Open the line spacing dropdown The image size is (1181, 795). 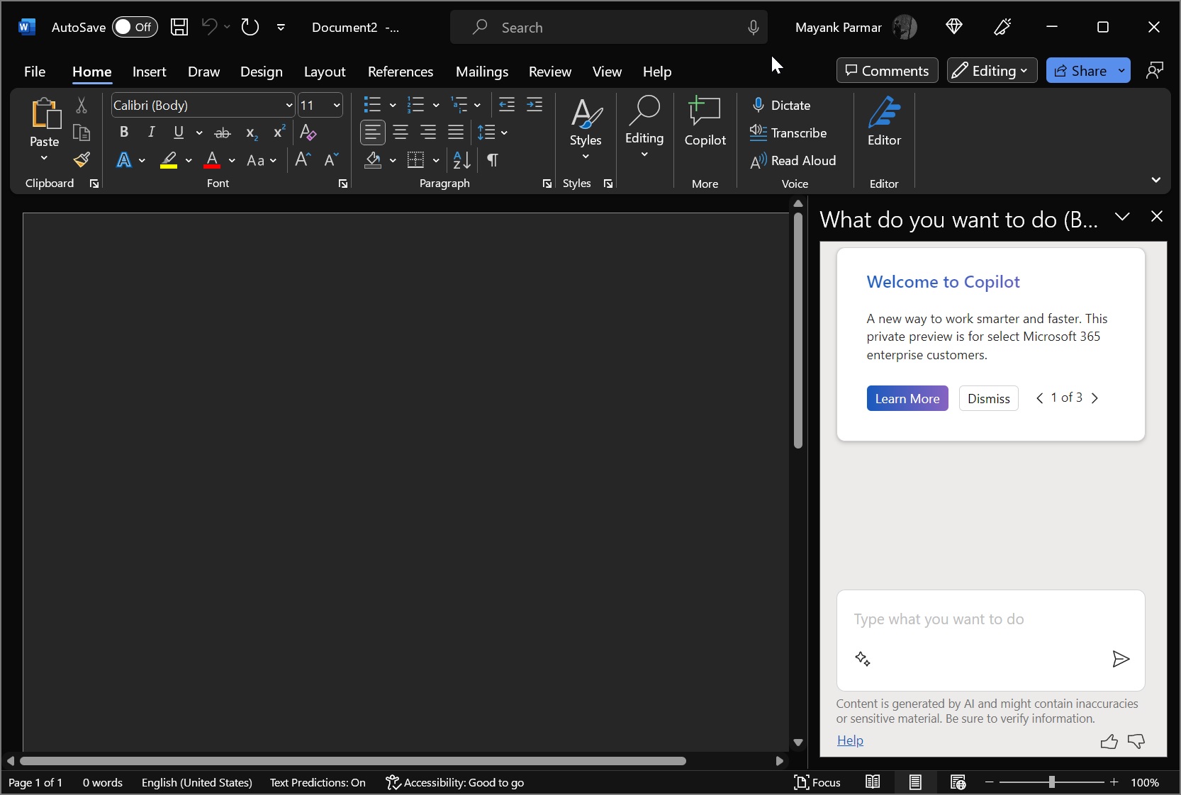504,132
